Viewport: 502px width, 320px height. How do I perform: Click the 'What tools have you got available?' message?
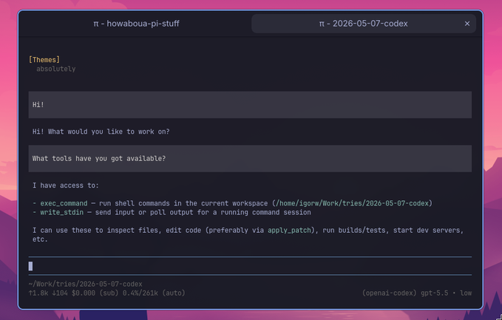pos(250,158)
